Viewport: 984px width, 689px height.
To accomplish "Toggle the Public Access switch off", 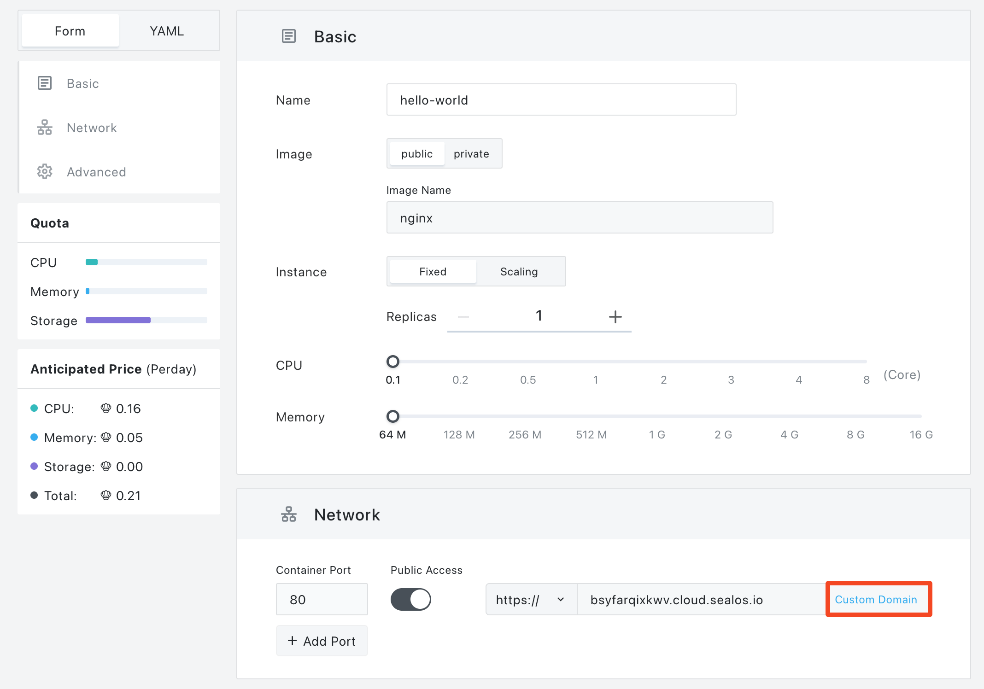I will click(x=410, y=600).
